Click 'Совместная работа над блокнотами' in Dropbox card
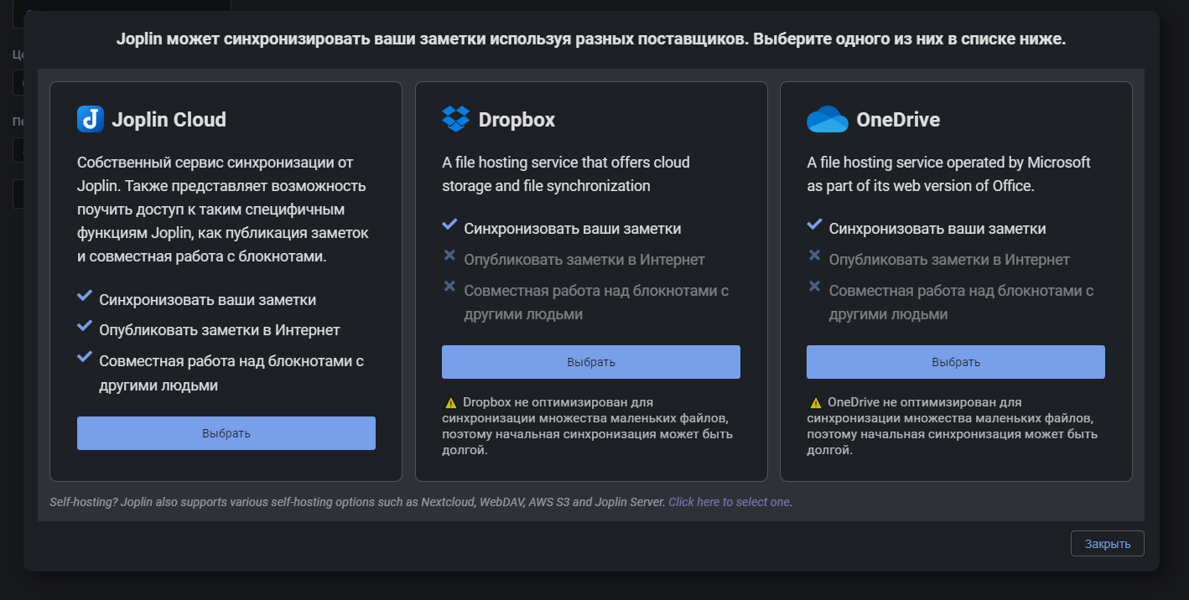The height and width of the screenshot is (600, 1189). (x=596, y=303)
